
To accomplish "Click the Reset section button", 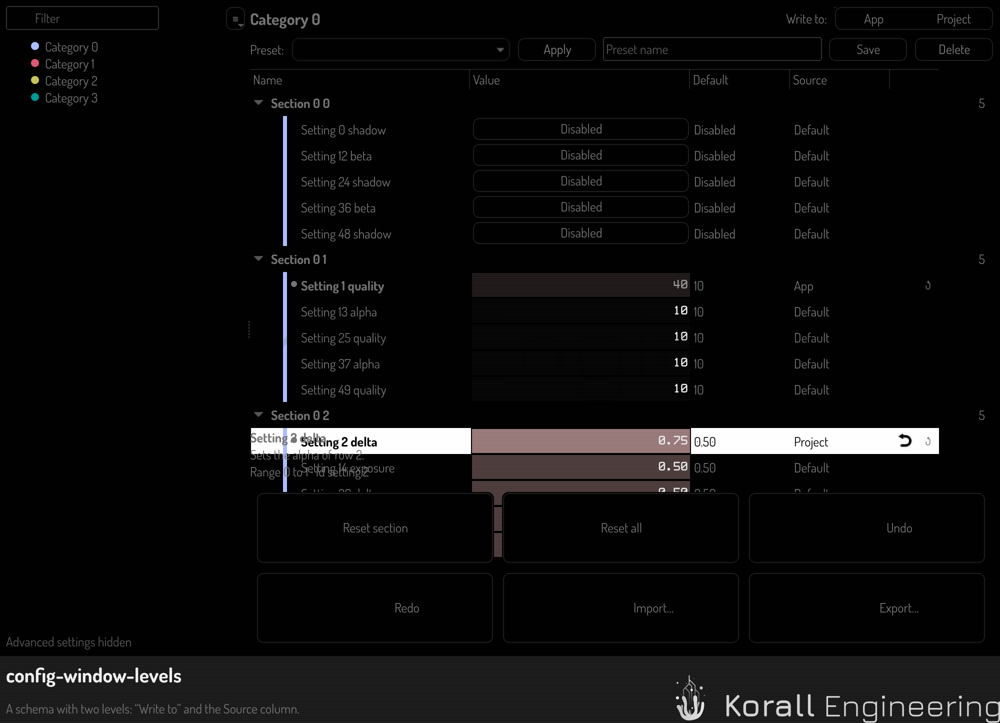I will point(375,528).
